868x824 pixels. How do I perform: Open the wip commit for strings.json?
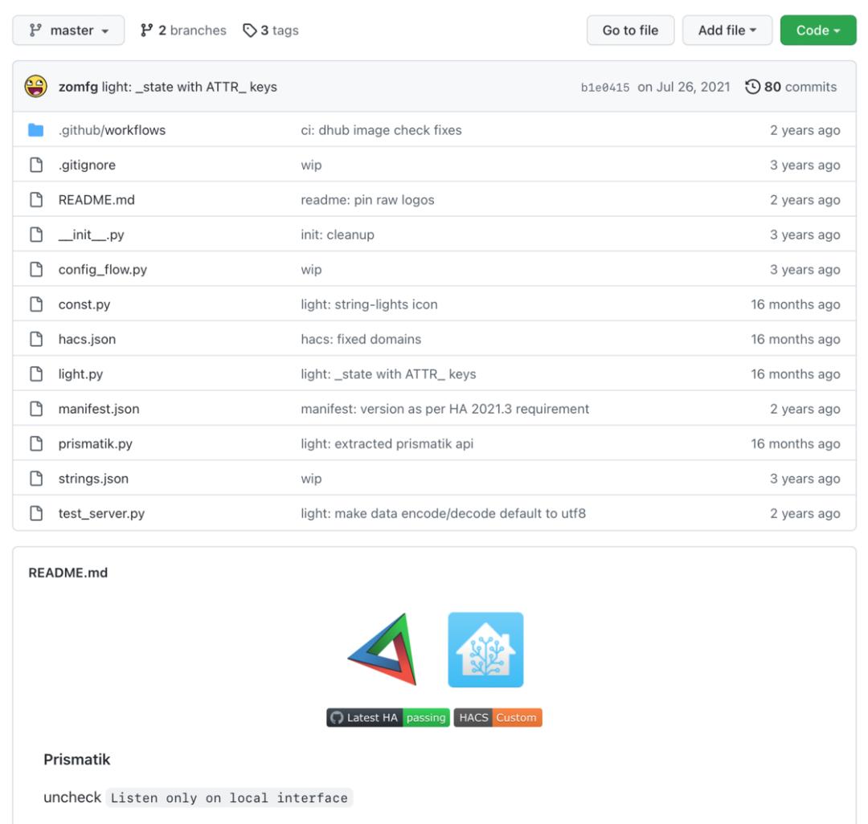tap(311, 479)
